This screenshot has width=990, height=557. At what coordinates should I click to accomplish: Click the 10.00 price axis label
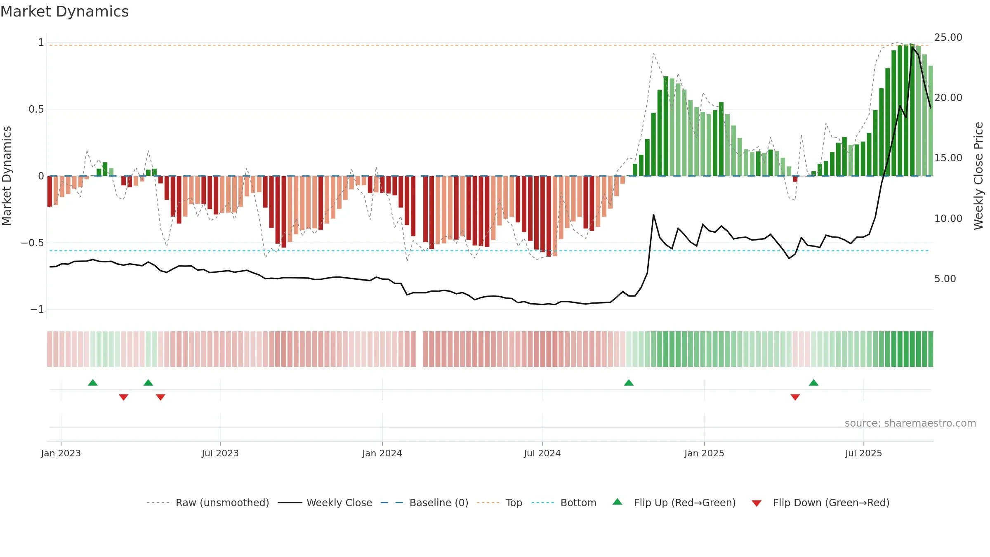[948, 219]
